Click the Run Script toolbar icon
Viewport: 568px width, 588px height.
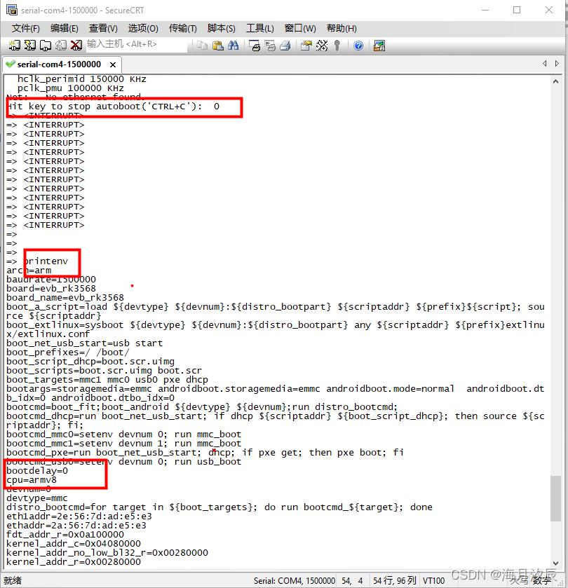coord(321,45)
